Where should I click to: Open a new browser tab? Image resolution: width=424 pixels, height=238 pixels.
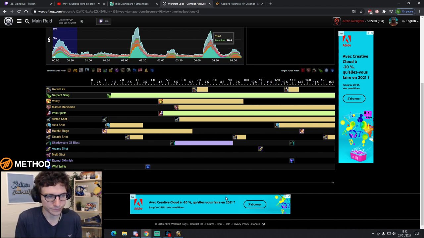[x=271, y=4]
